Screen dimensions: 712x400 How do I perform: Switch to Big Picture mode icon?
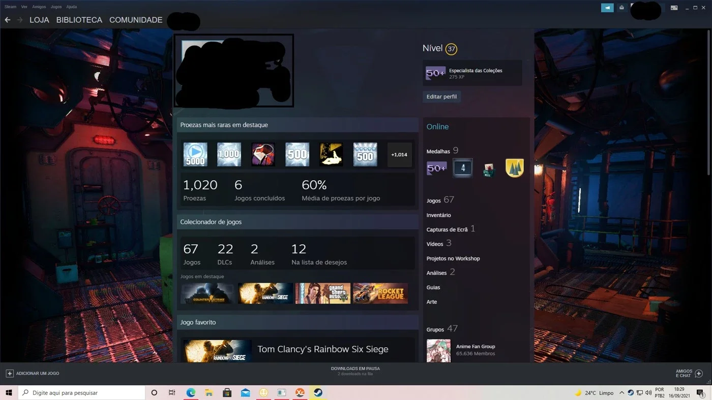pyautogui.click(x=674, y=8)
